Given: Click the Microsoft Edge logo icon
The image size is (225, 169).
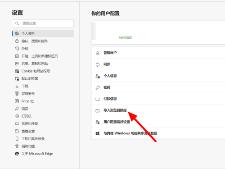Looking at the screenshot, I should coord(17,154).
